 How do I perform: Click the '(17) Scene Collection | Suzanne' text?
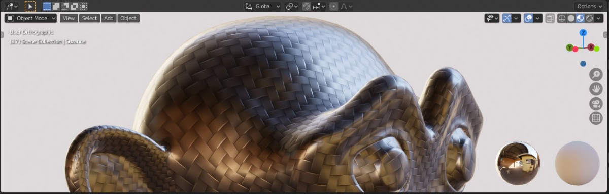click(x=48, y=41)
